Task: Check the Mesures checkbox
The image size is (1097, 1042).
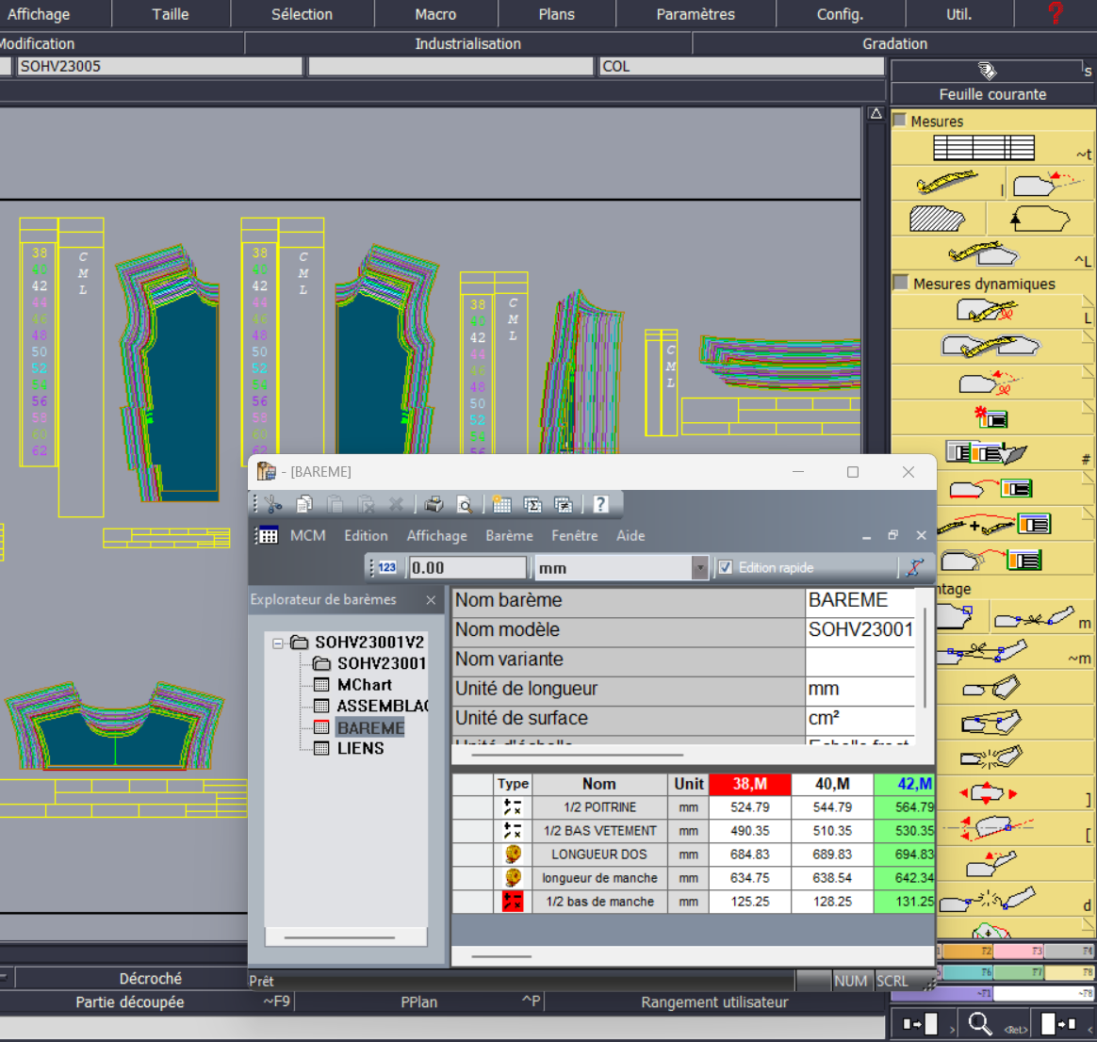Action: [900, 121]
